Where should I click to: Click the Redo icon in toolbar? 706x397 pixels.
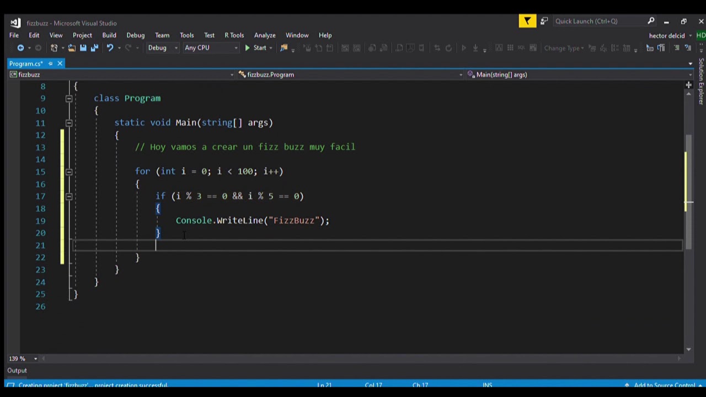pos(128,48)
